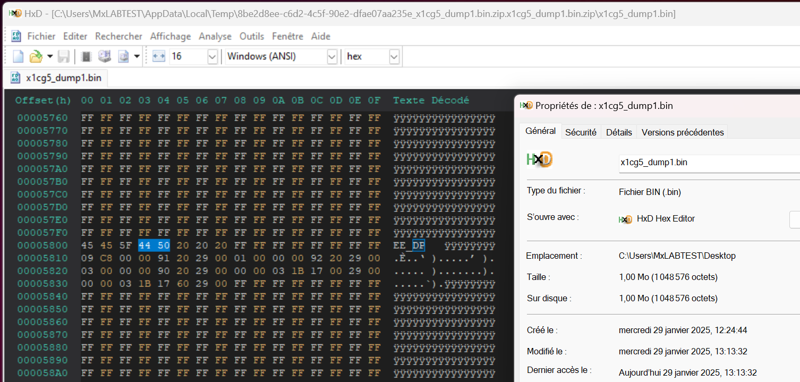Click byte 92 in row 00005810
This screenshot has height=382, width=800.
click(x=317, y=258)
